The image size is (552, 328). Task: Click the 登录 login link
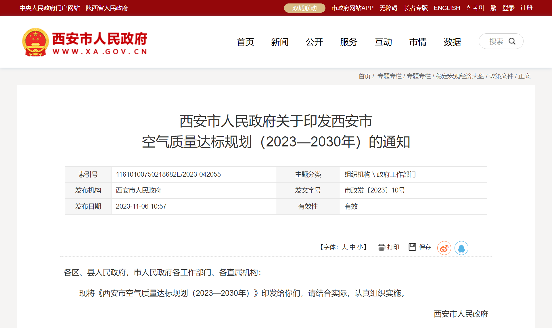508,8
